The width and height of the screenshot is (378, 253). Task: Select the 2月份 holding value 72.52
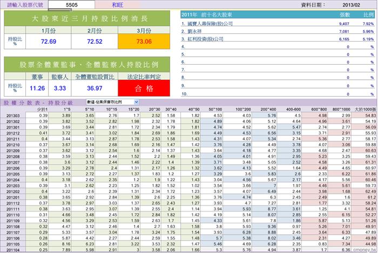click(94, 42)
